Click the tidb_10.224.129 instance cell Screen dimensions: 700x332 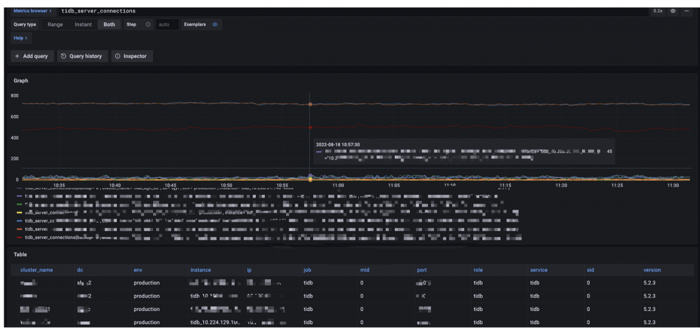tap(215, 322)
